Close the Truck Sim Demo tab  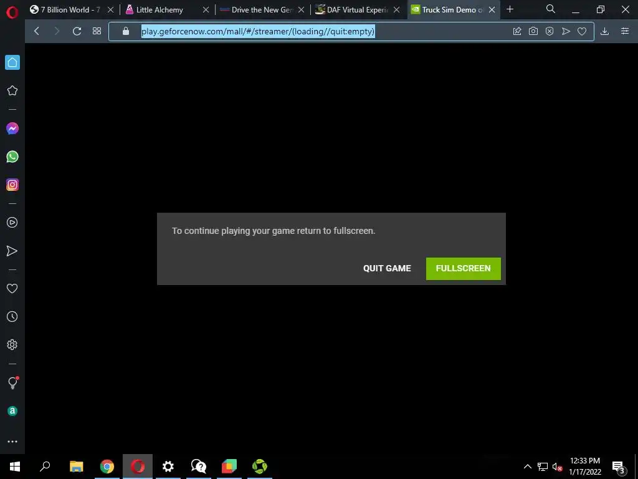click(492, 10)
